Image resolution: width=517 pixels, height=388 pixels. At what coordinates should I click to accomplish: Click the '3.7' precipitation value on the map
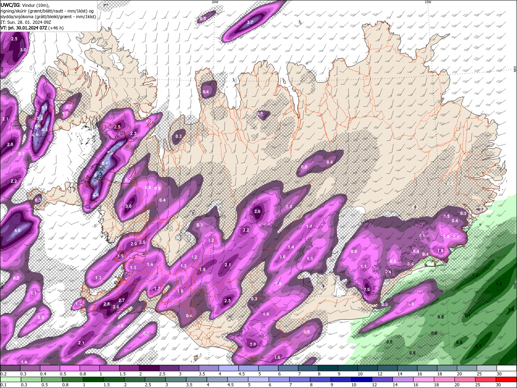(250, 22)
